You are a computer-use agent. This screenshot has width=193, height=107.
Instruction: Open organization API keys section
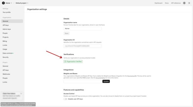[6, 25]
